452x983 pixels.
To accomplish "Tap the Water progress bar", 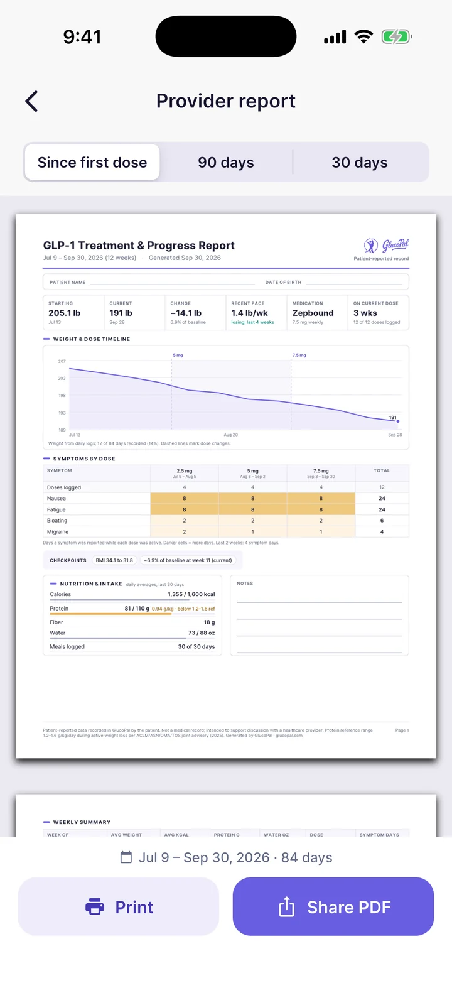I will pos(132,638).
